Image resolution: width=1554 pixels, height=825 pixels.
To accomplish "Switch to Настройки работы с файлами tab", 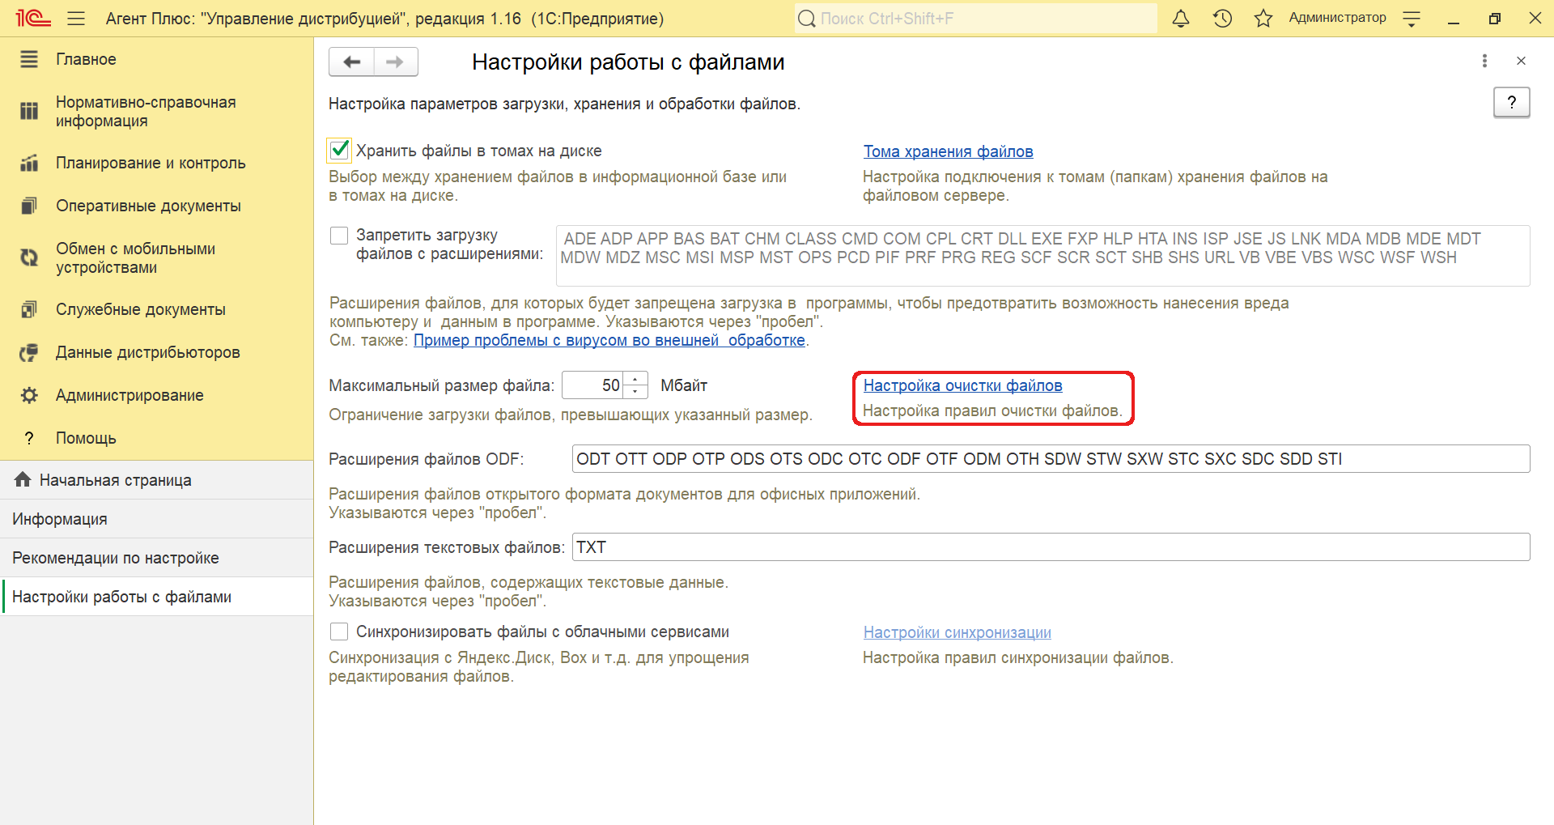I will 156,597.
